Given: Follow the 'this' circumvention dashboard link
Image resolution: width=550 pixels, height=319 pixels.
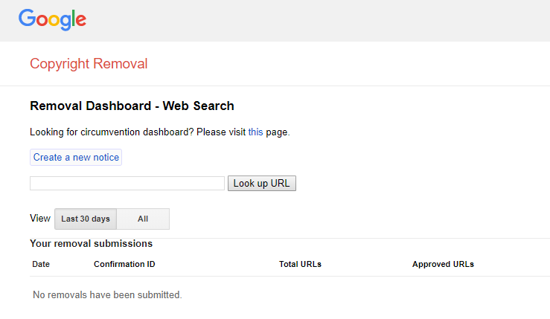Looking at the screenshot, I should 255,132.
